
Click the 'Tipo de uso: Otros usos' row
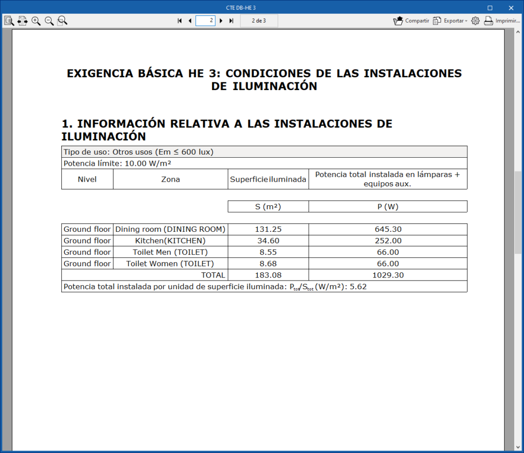pyautogui.click(x=265, y=152)
